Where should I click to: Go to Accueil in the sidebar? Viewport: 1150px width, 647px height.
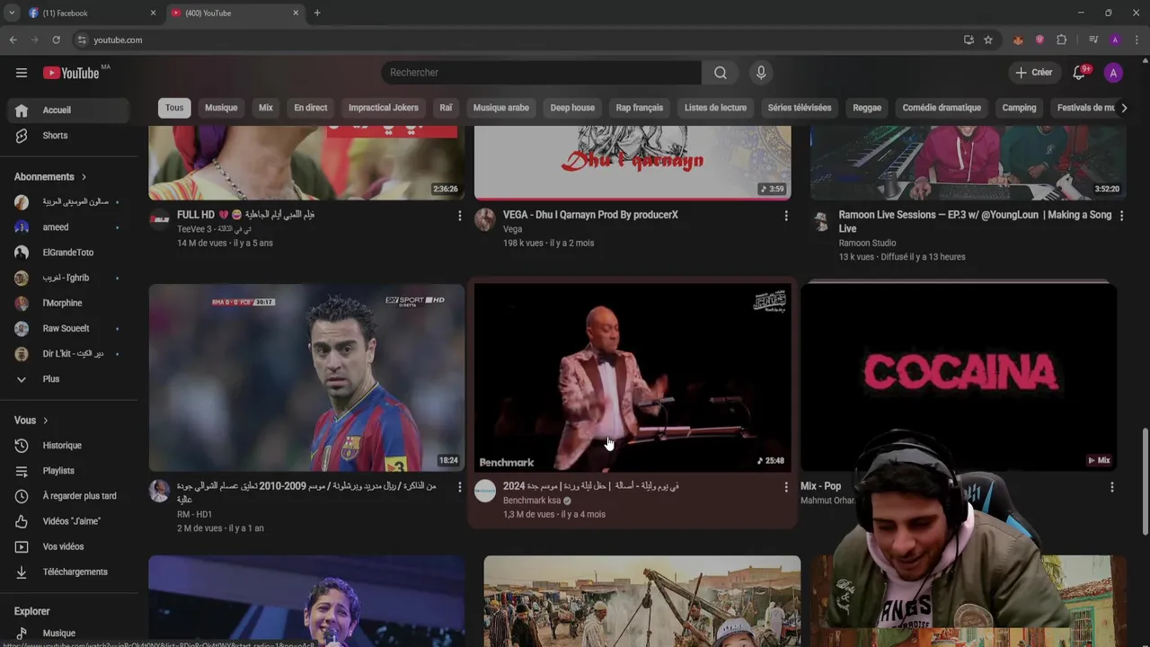coord(68,111)
